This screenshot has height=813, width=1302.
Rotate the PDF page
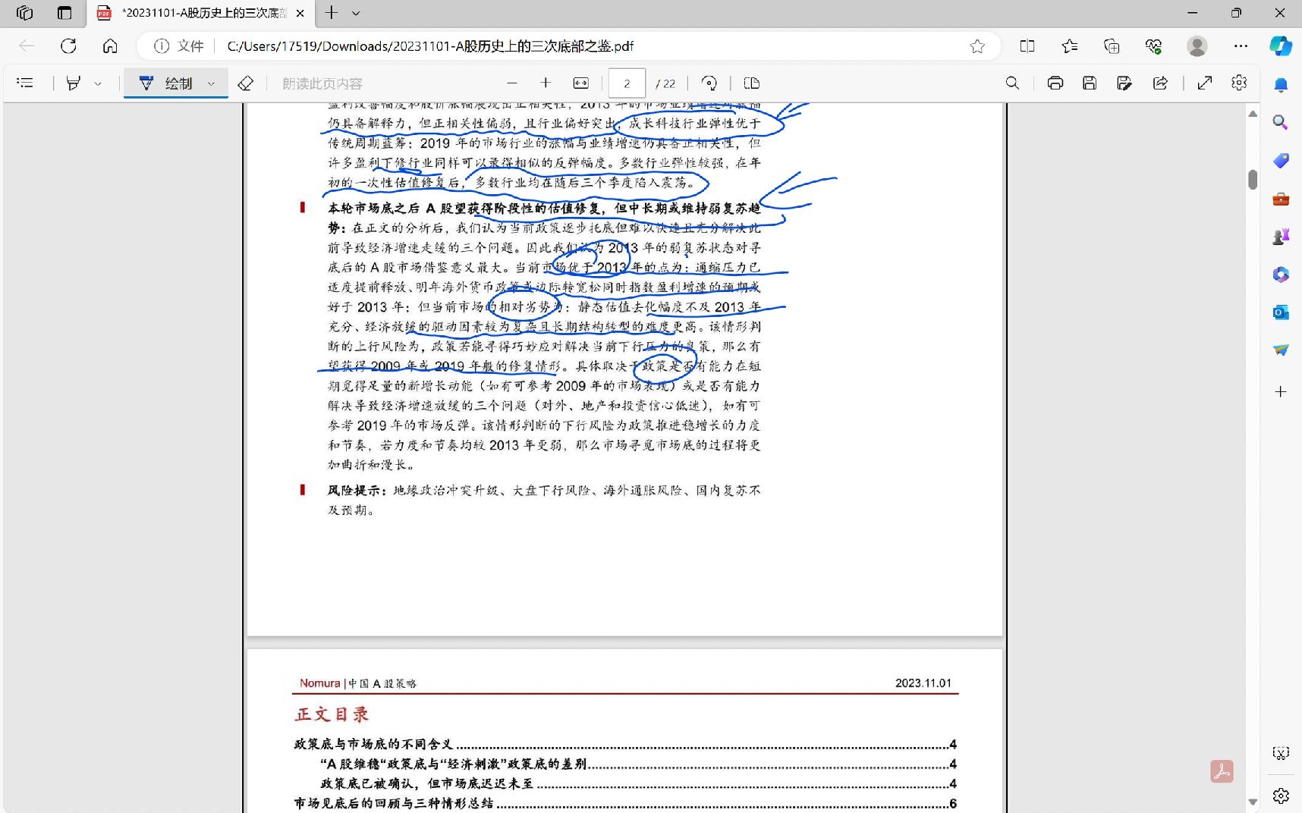tap(709, 83)
